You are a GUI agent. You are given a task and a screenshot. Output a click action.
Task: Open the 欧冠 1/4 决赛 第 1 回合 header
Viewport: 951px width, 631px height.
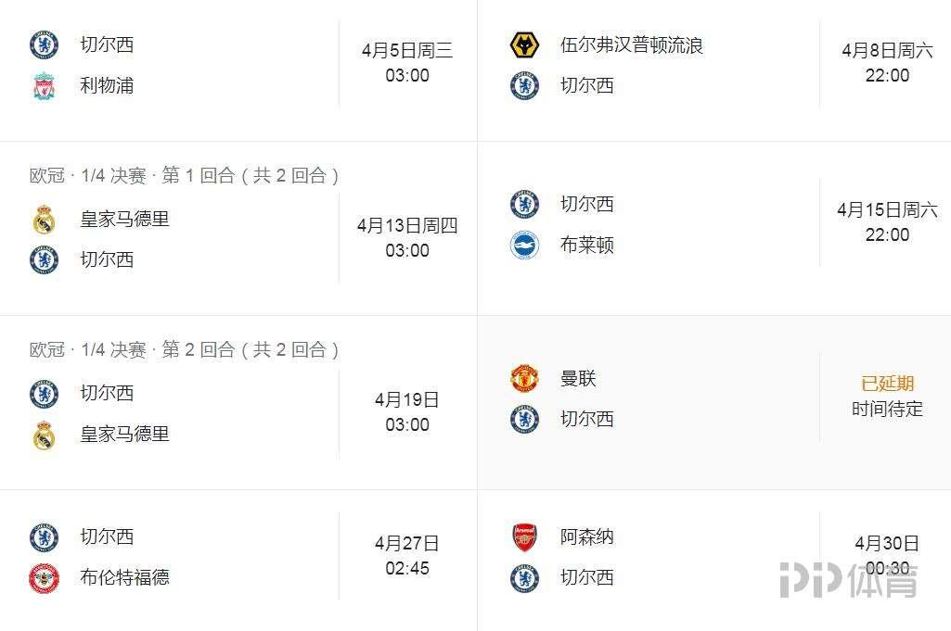tap(184, 176)
